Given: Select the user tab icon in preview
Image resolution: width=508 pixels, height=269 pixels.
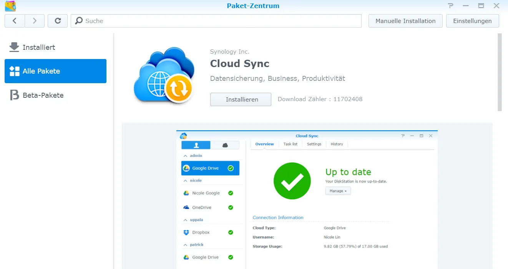Looking at the screenshot, I should click(196, 145).
